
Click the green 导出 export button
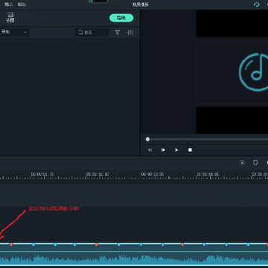pos(121,18)
